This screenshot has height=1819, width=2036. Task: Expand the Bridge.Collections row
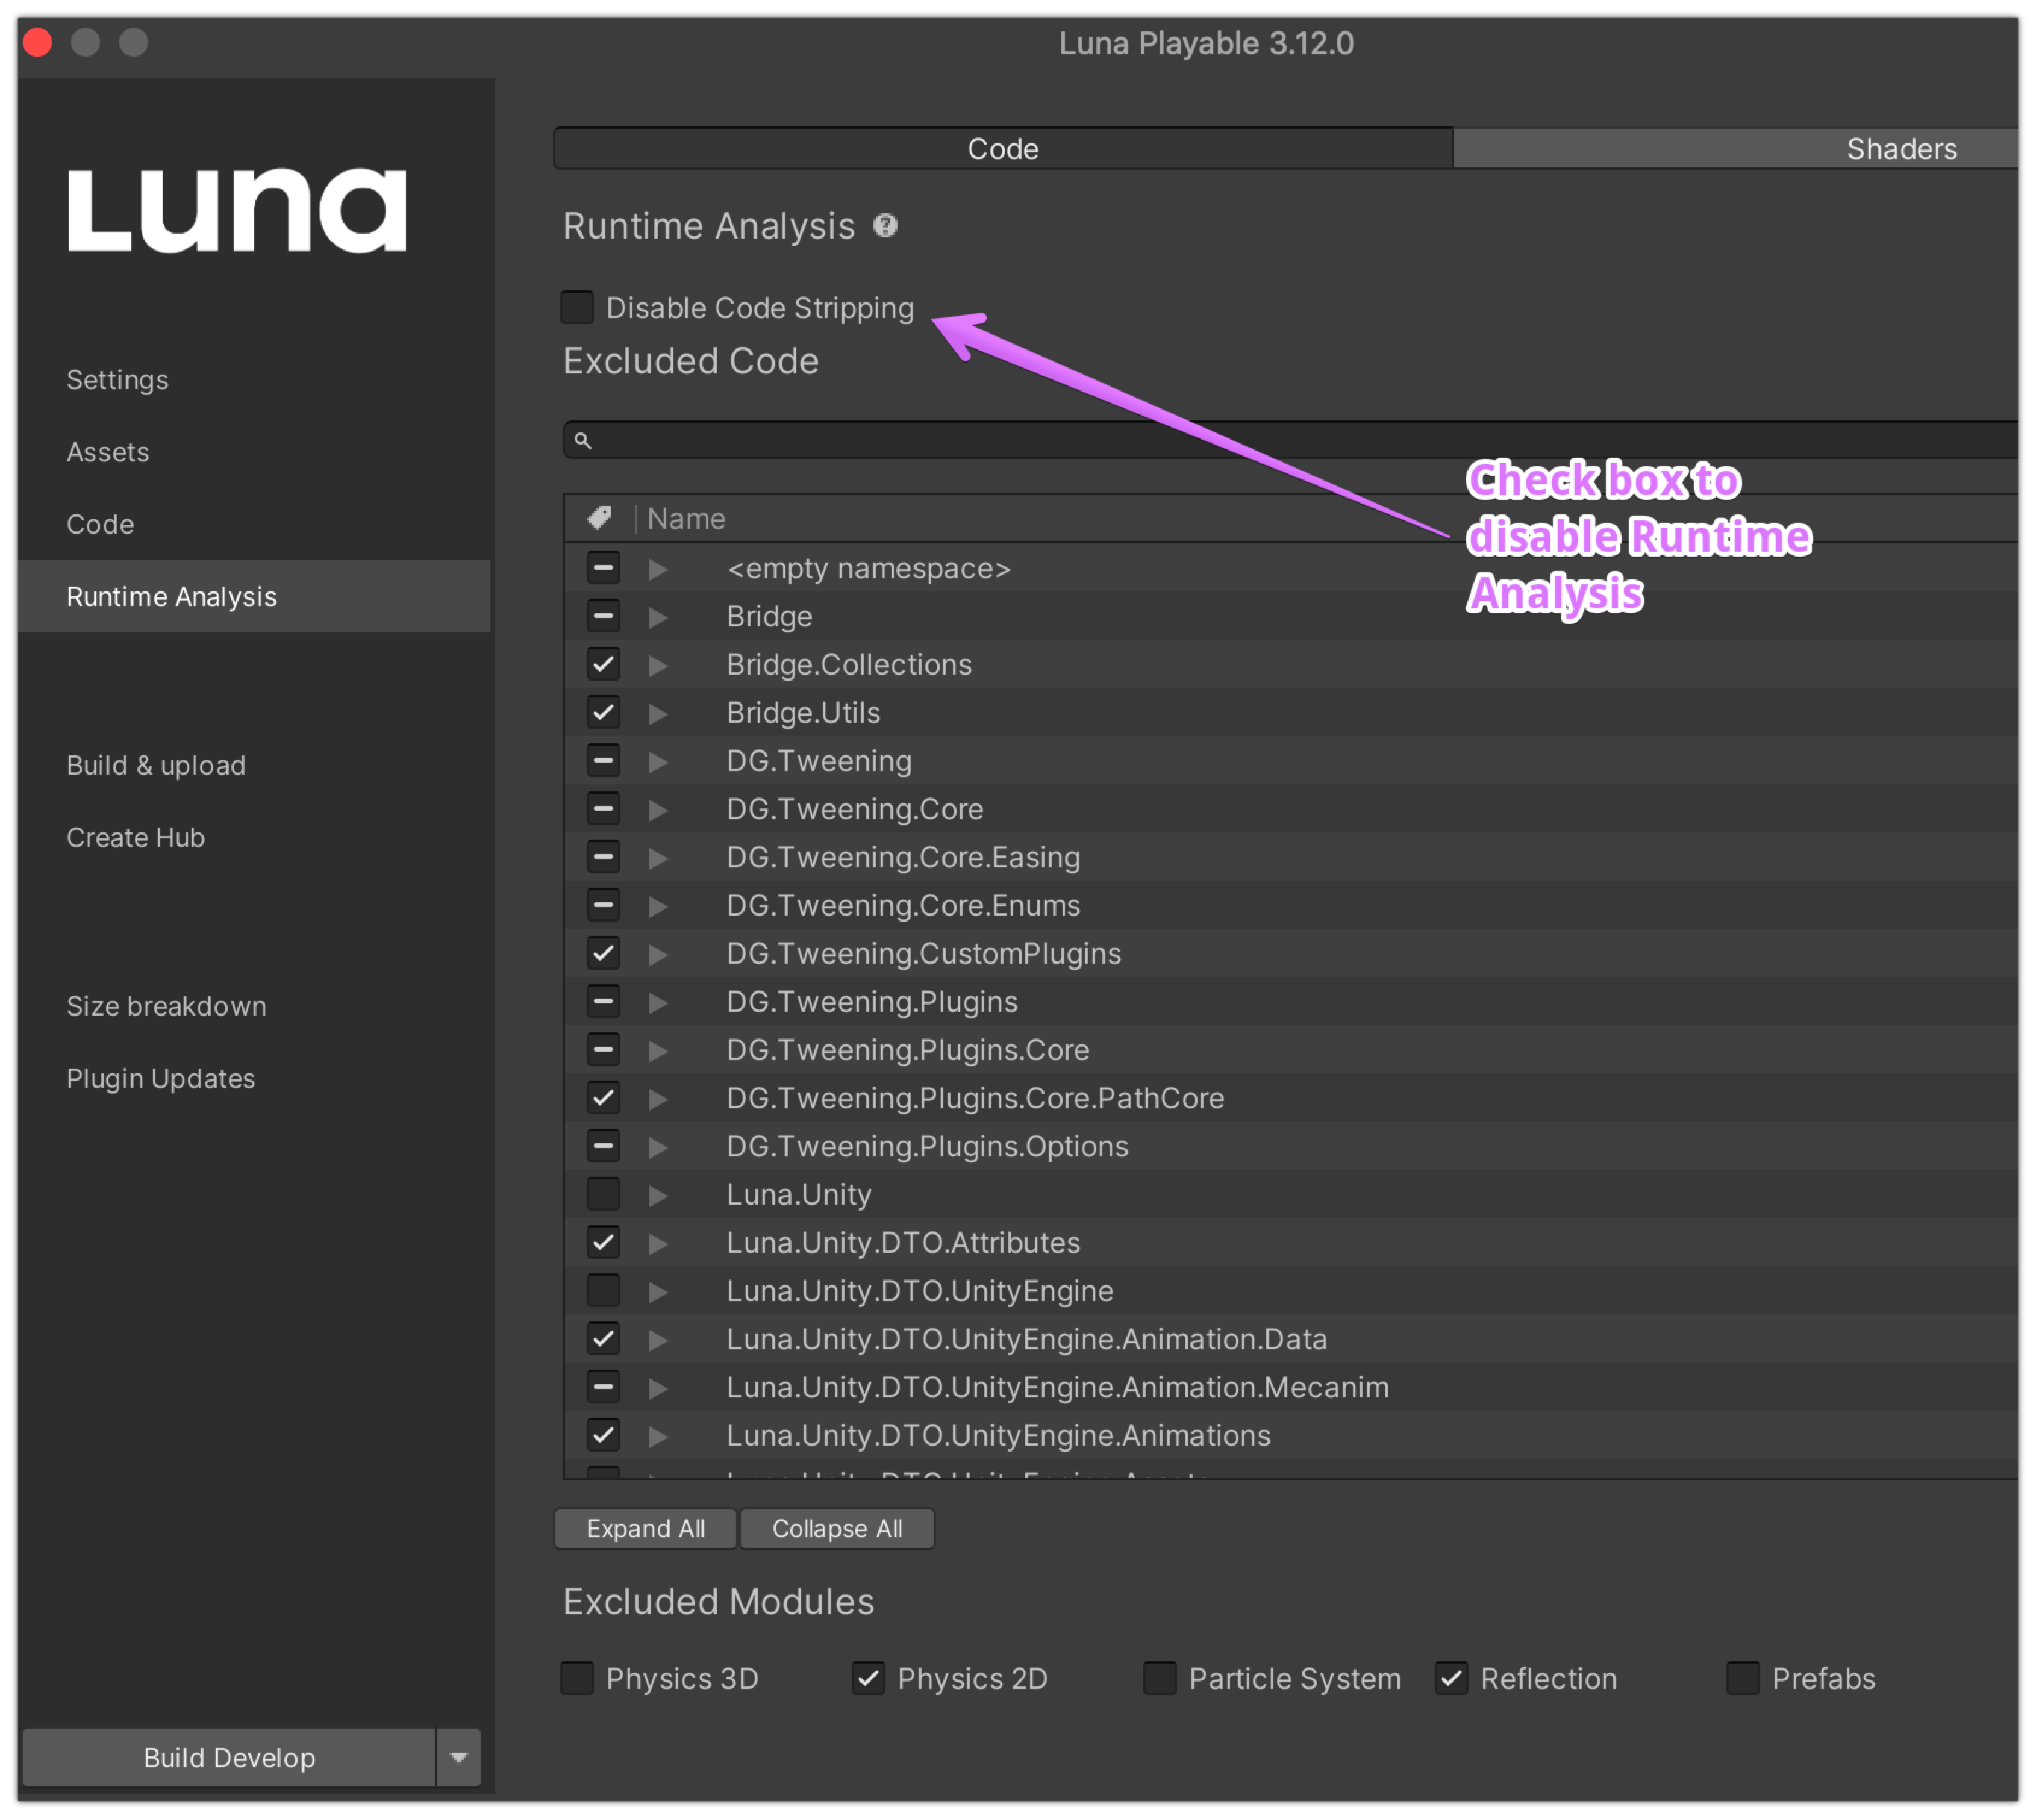(x=658, y=666)
